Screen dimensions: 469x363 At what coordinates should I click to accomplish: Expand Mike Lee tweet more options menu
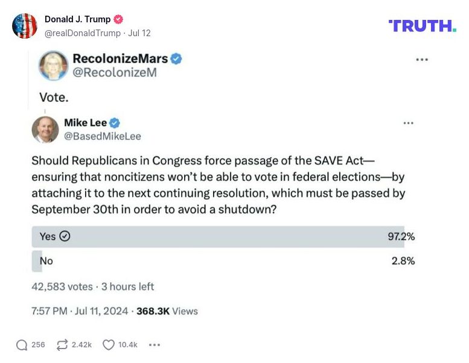click(x=409, y=123)
